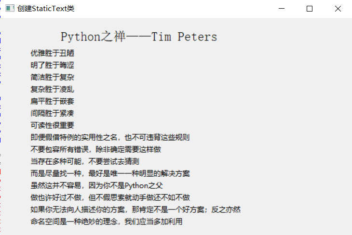Click the line starting with 即便假借特例
Image resolution: width=352 pixels, height=235 pixels.
pos(110,137)
